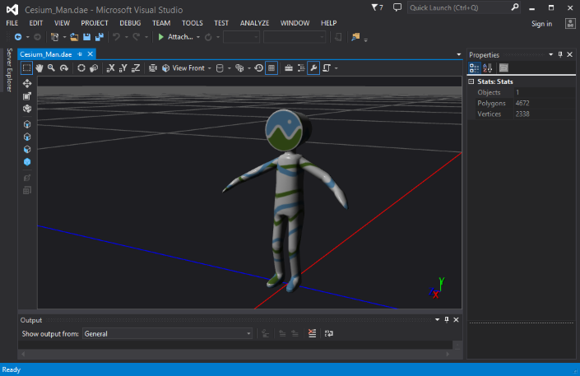Click the Categorized button in Properties

[474, 67]
